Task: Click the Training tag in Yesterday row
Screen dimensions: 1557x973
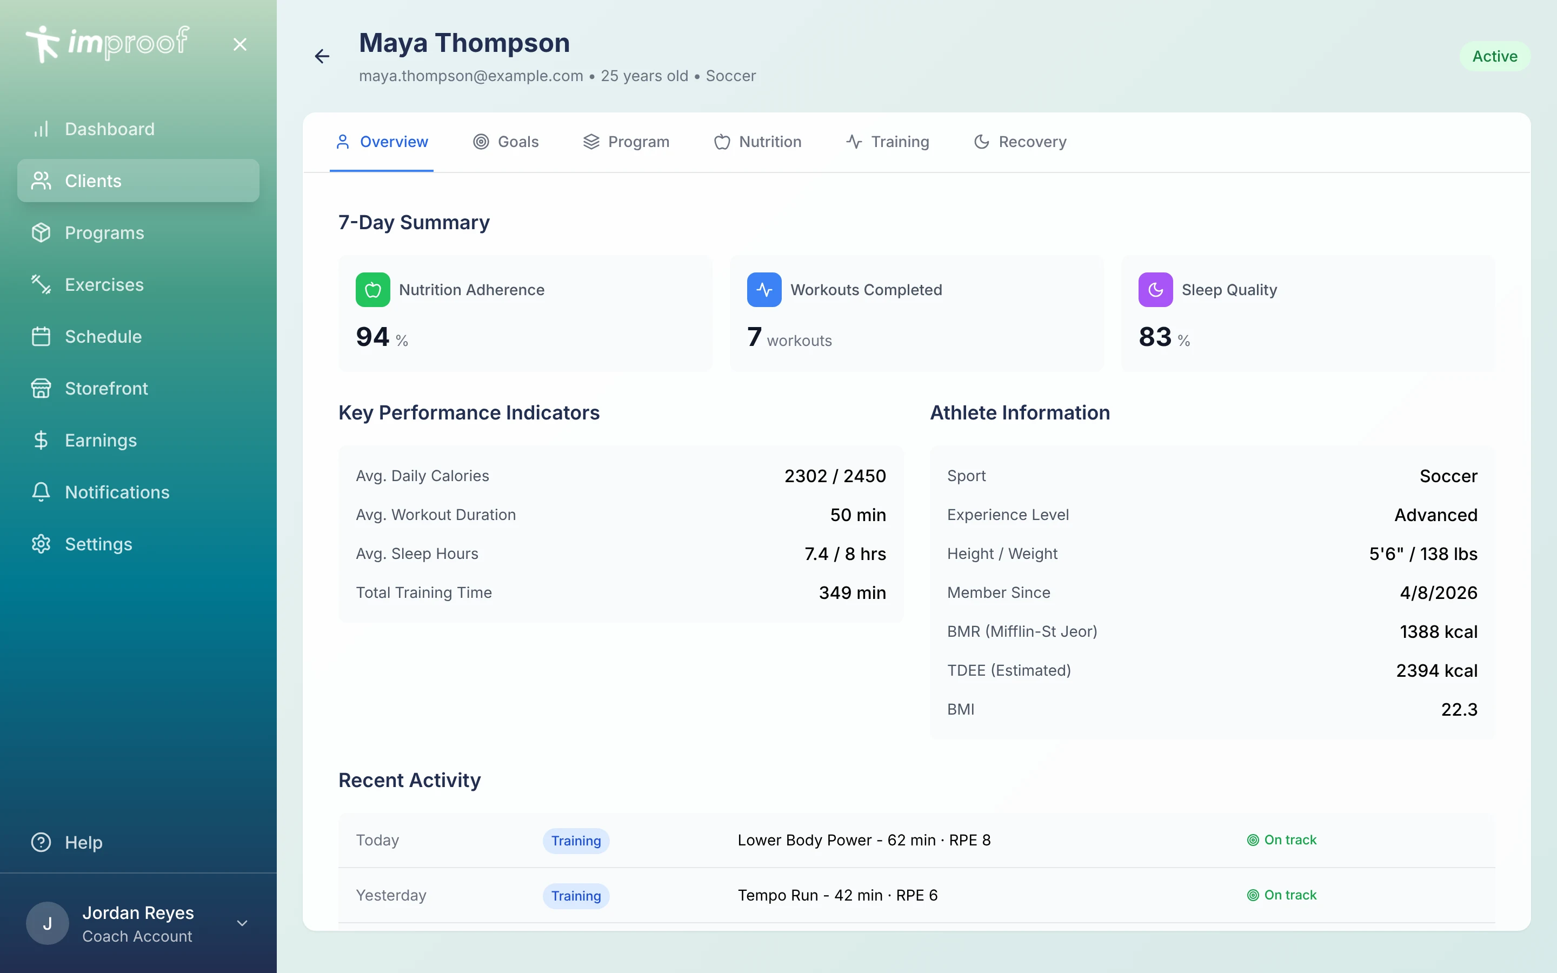Action: (576, 896)
